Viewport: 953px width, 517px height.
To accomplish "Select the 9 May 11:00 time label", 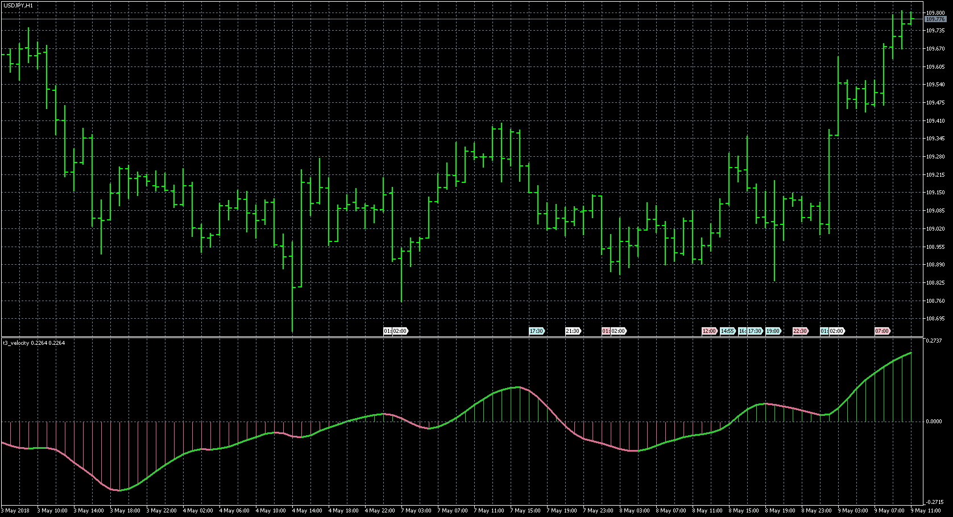I will pos(926,511).
